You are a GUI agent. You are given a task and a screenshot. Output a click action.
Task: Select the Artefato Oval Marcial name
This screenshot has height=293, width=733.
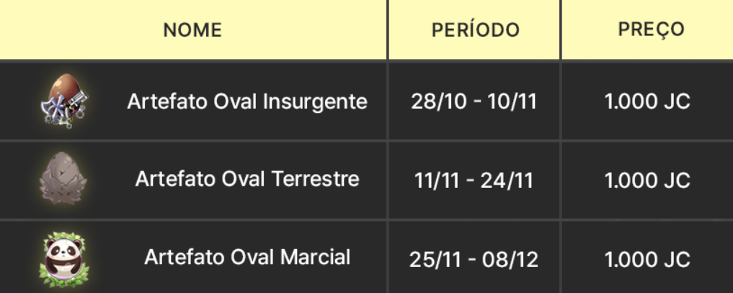click(x=247, y=257)
